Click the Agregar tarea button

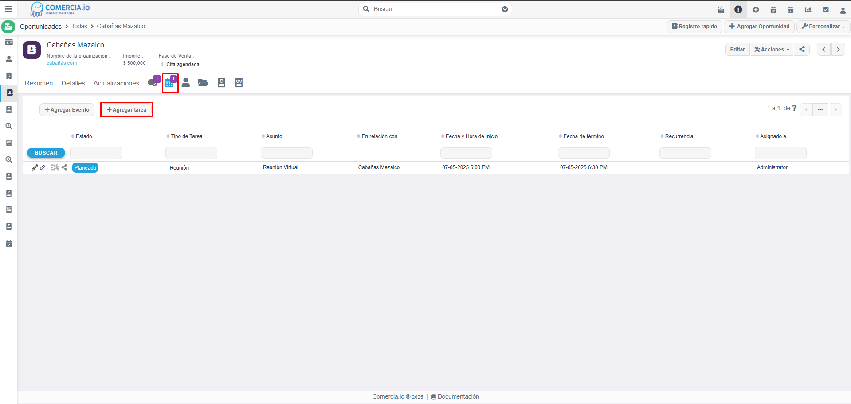[x=127, y=110]
